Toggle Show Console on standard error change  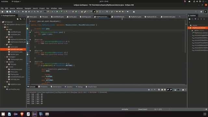coord(171,90)
